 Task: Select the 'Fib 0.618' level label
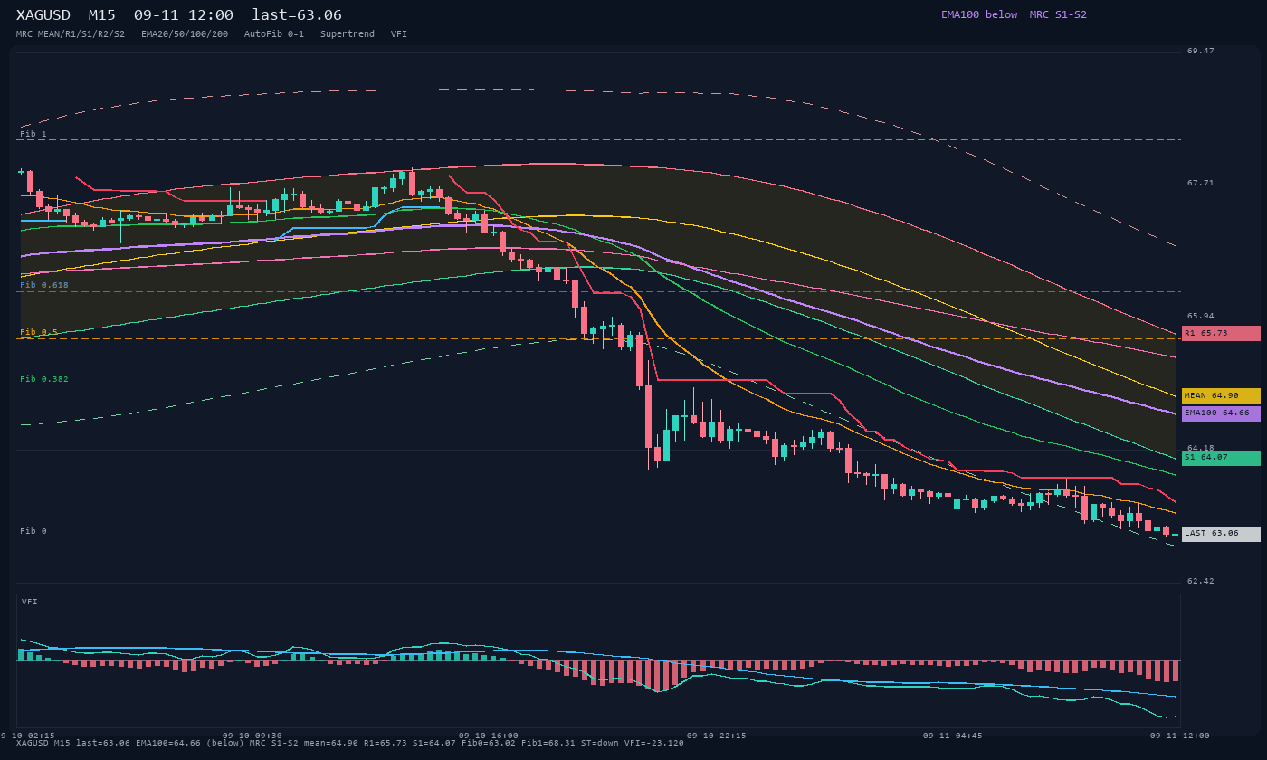[x=44, y=285]
